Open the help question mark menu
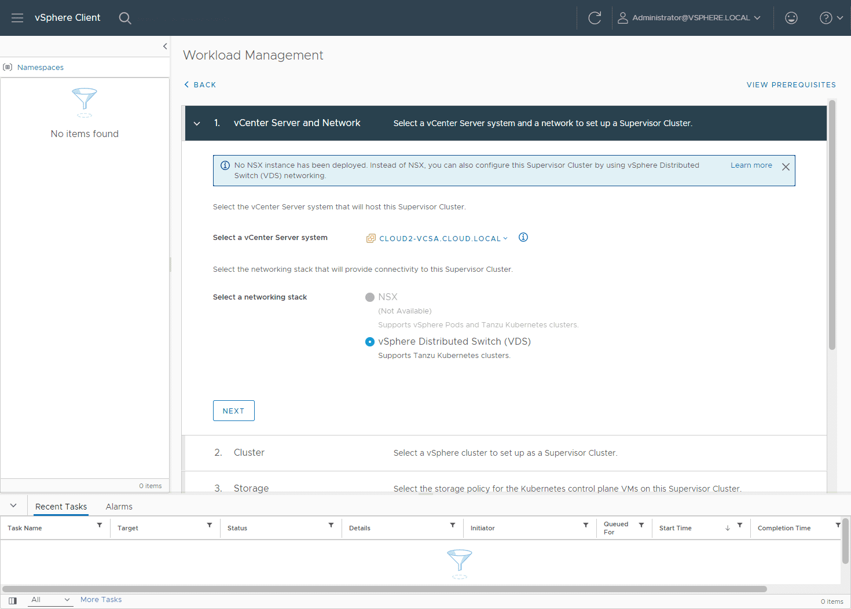The image size is (851, 609). click(831, 18)
